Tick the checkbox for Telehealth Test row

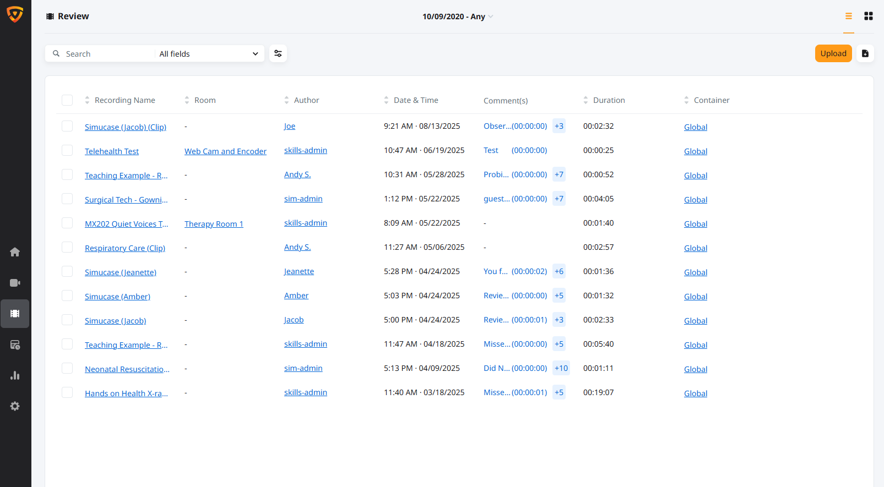pyautogui.click(x=67, y=151)
